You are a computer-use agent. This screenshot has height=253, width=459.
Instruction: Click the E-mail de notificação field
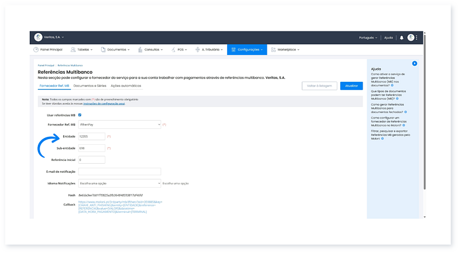(x=119, y=172)
